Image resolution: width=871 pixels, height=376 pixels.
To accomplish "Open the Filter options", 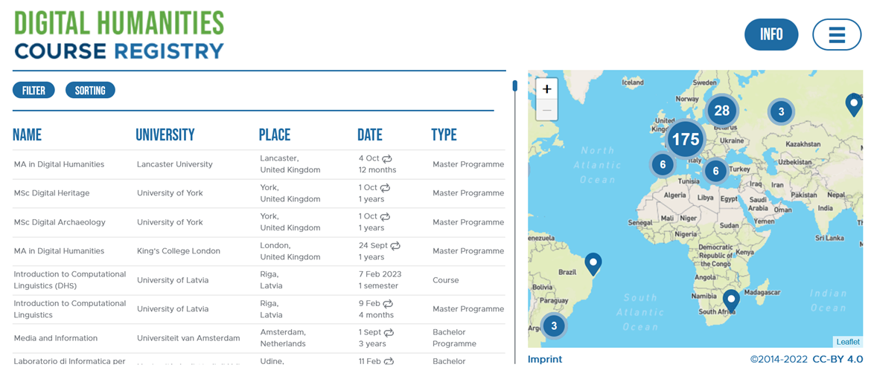I will [x=33, y=91].
